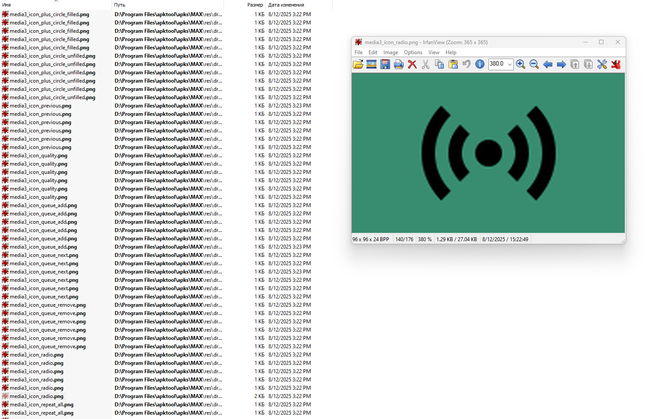Go to the next image with the right arrow
Image resolution: width=648 pixels, height=419 pixels.
point(561,64)
